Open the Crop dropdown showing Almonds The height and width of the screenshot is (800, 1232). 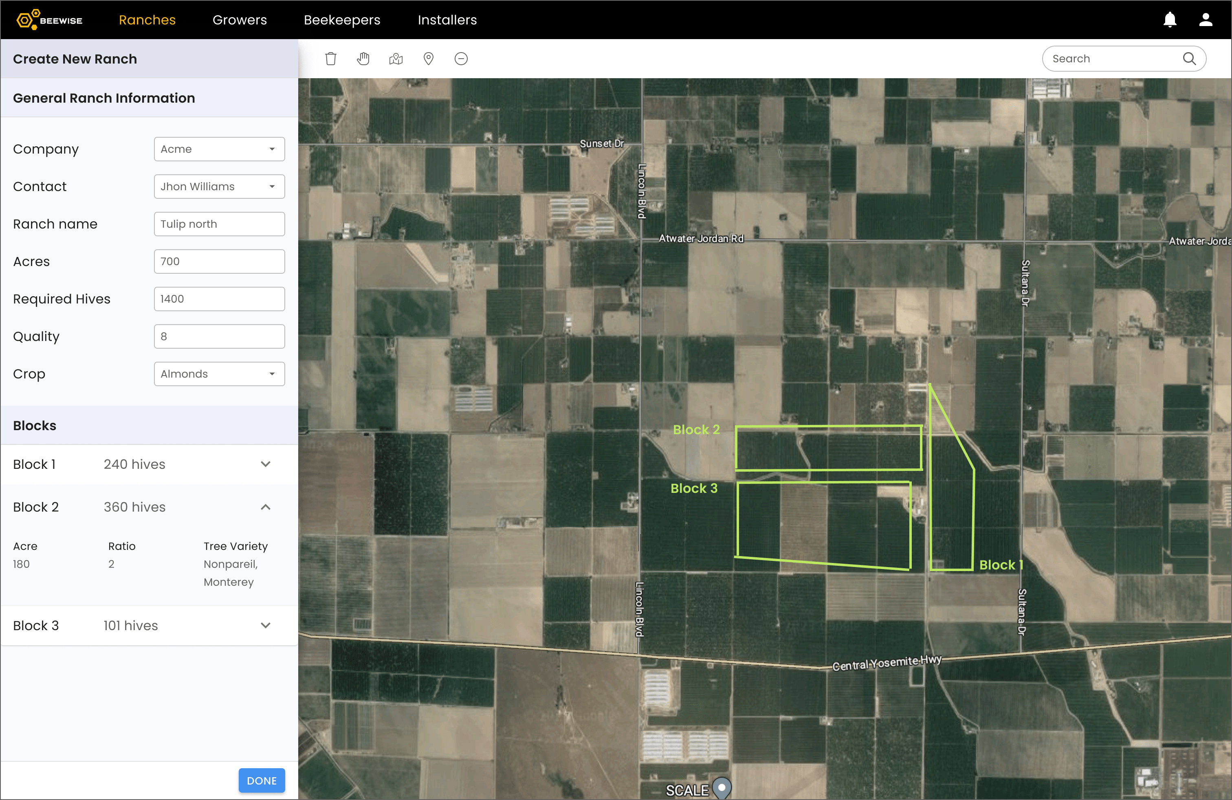(x=219, y=374)
